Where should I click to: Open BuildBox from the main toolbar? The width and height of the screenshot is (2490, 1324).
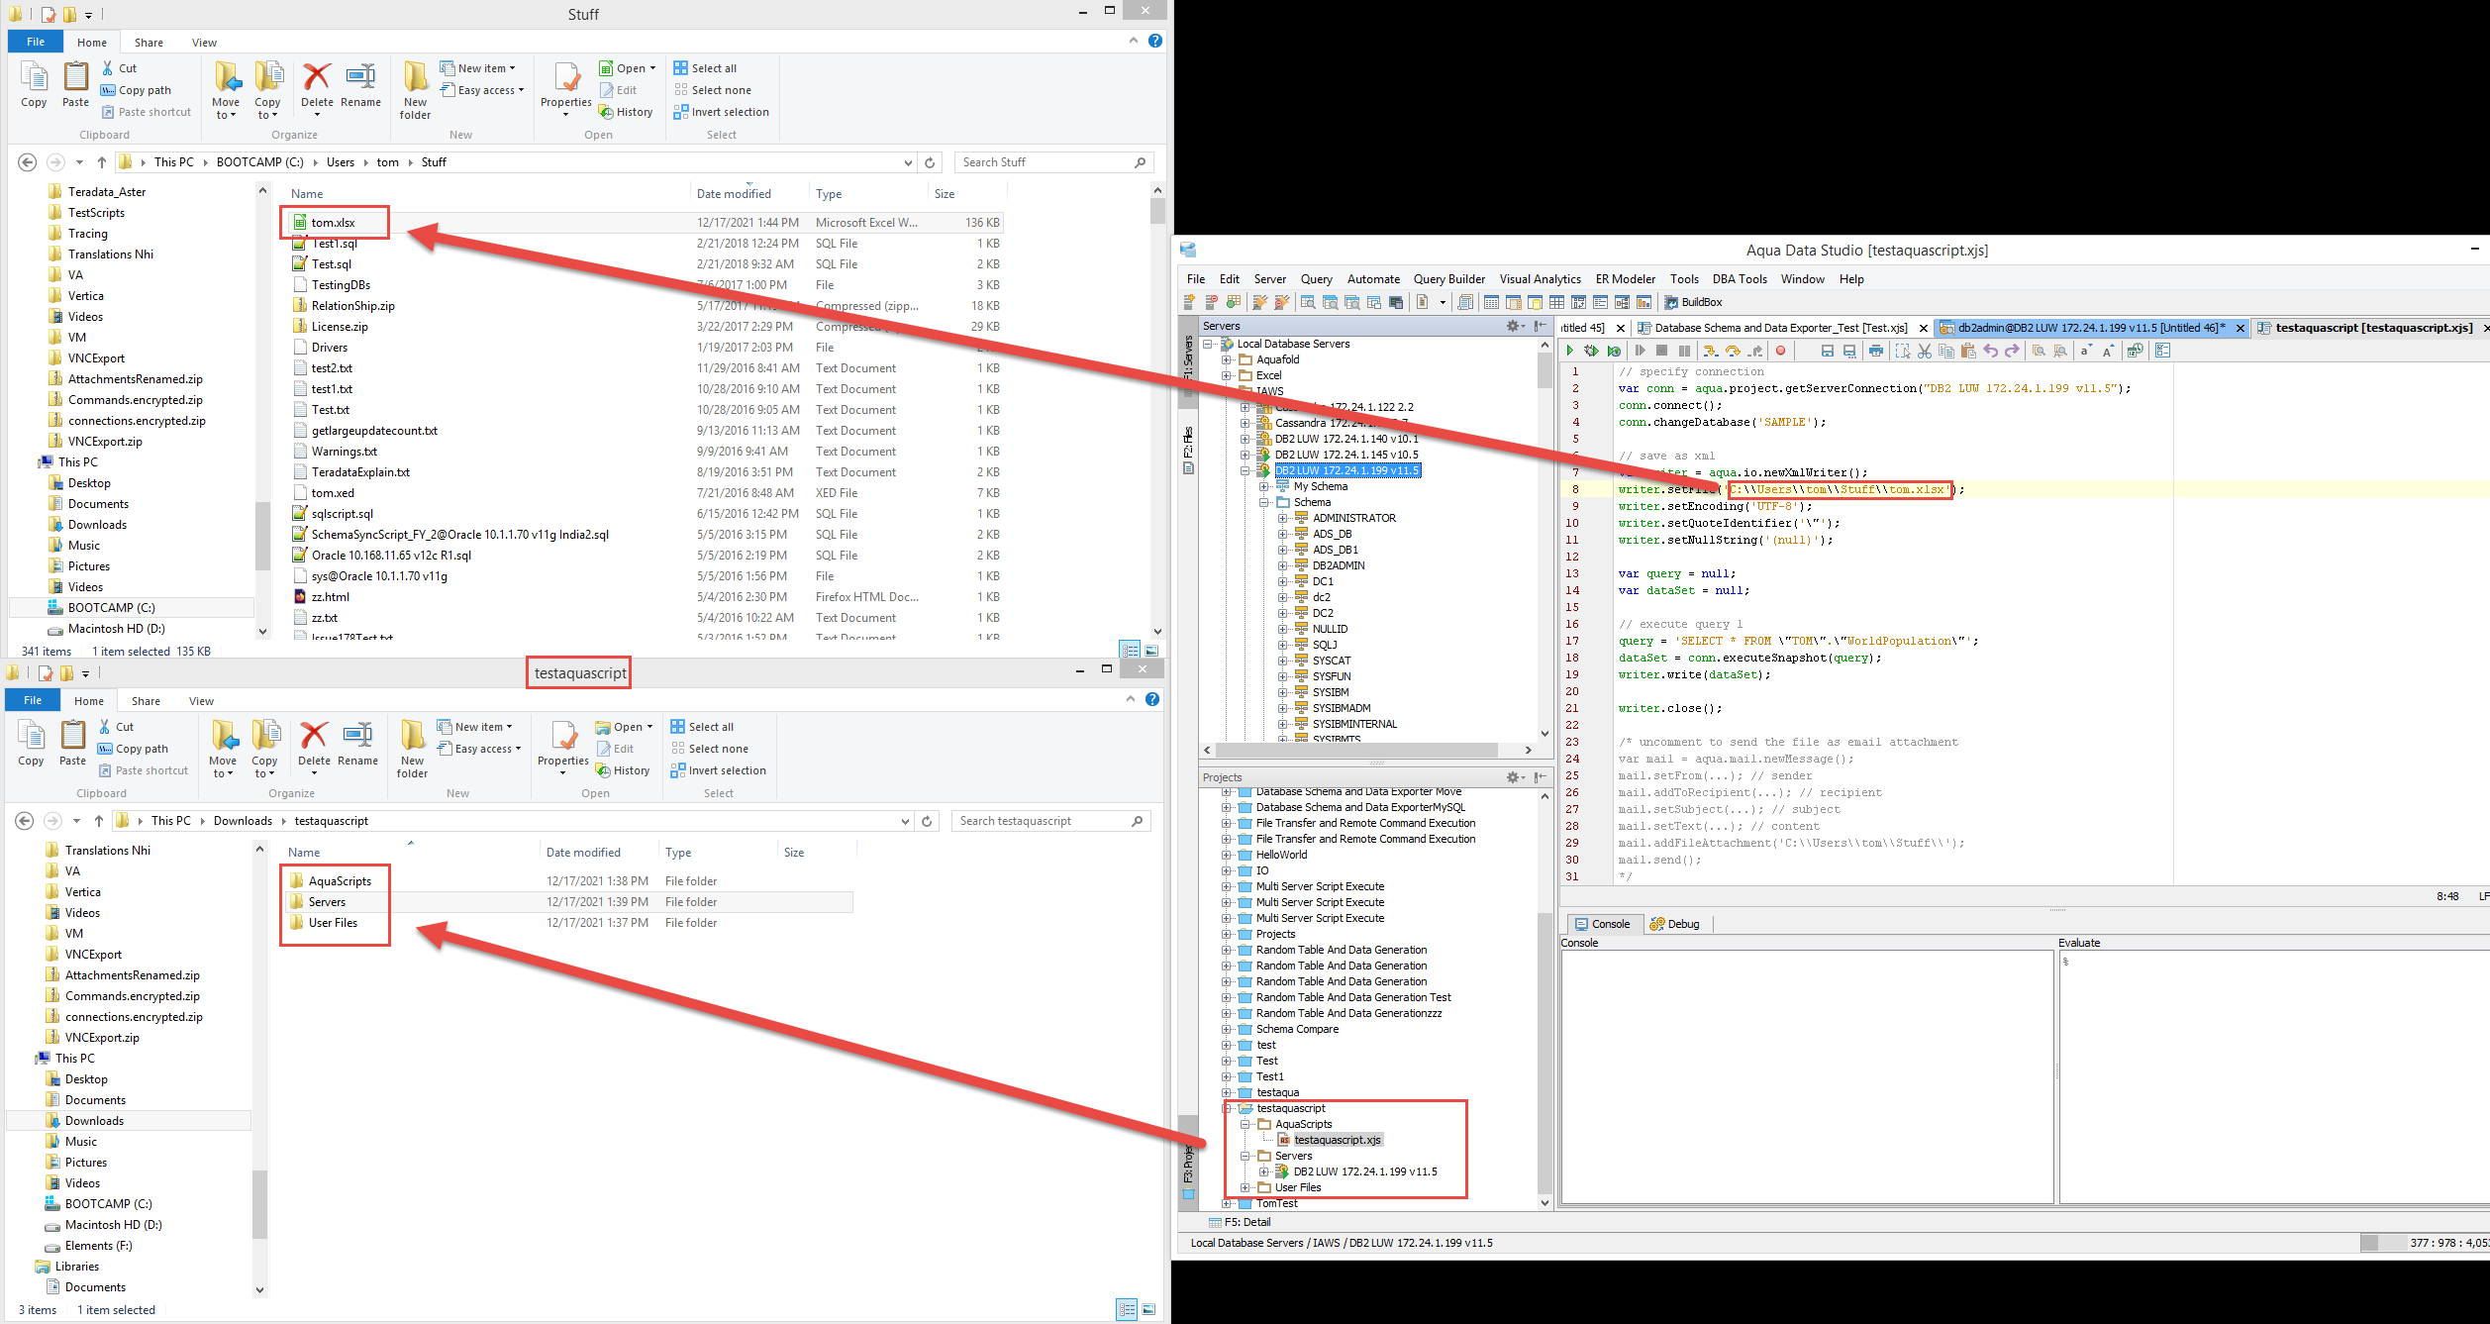(x=1693, y=302)
